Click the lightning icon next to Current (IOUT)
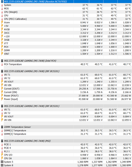 pyautogui.click(x=2, y=89)
